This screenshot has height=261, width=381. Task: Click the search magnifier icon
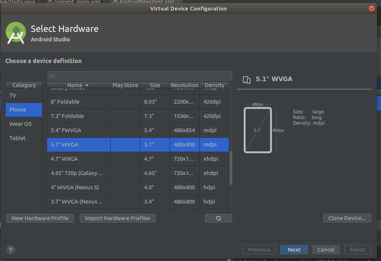pyautogui.click(x=52, y=76)
